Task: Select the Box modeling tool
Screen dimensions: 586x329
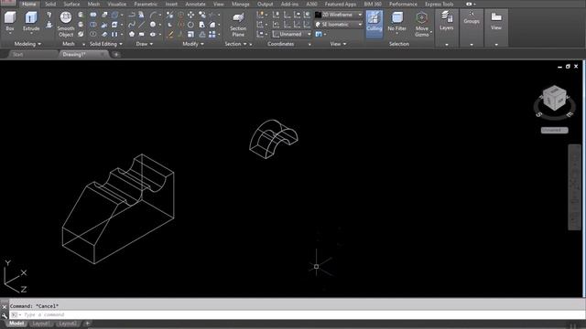Action: pos(10,22)
